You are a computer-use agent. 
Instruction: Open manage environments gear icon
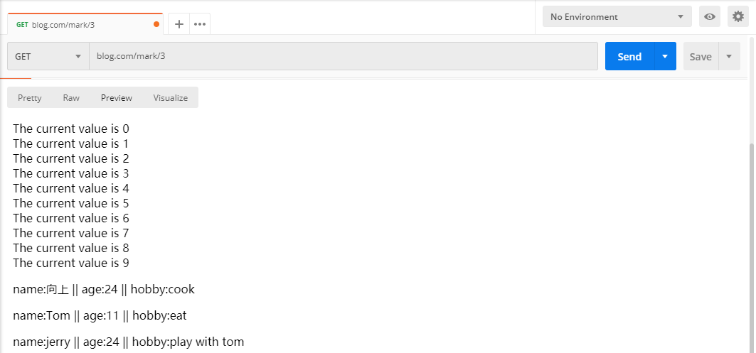coord(738,17)
